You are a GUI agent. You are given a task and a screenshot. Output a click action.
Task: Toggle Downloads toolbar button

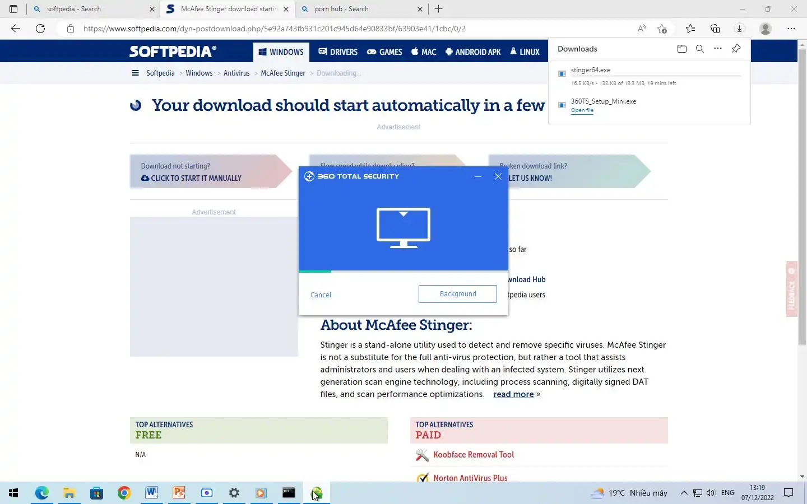click(x=740, y=29)
